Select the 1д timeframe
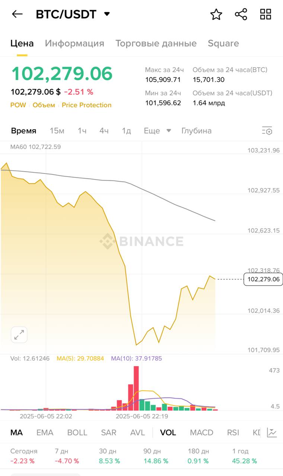 pyautogui.click(x=126, y=131)
